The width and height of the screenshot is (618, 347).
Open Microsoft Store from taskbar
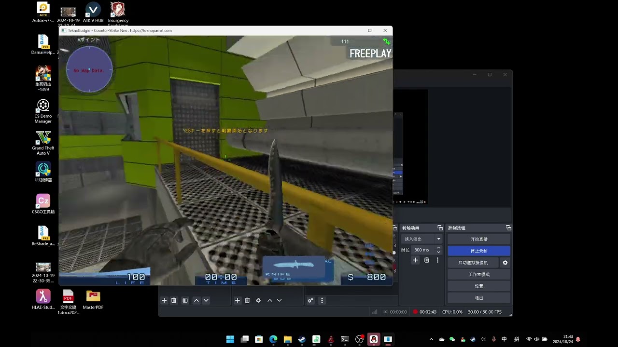coord(259,339)
